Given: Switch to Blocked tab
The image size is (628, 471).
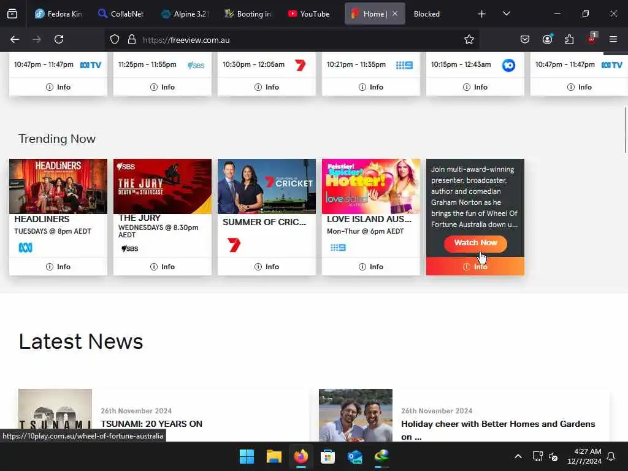Looking at the screenshot, I should pos(427,14).
